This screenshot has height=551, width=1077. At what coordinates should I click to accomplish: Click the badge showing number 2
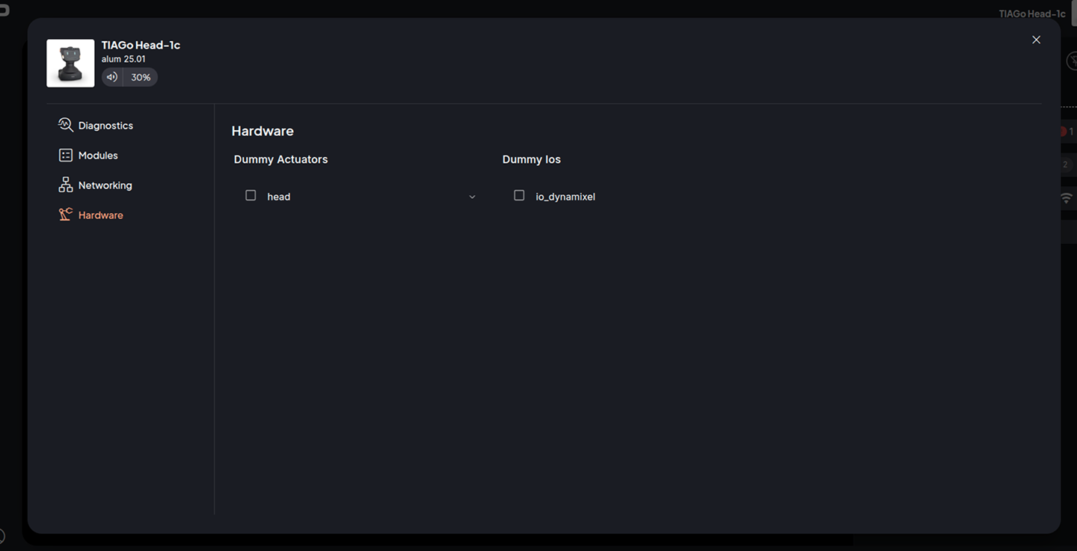pyautogui.click(x=1066, y=164)
